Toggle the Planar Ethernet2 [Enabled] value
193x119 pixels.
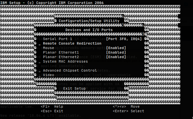[x=116, y=57]
